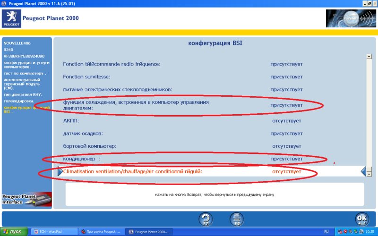Open the телекодировка sidebar item

tap(19, 101)
